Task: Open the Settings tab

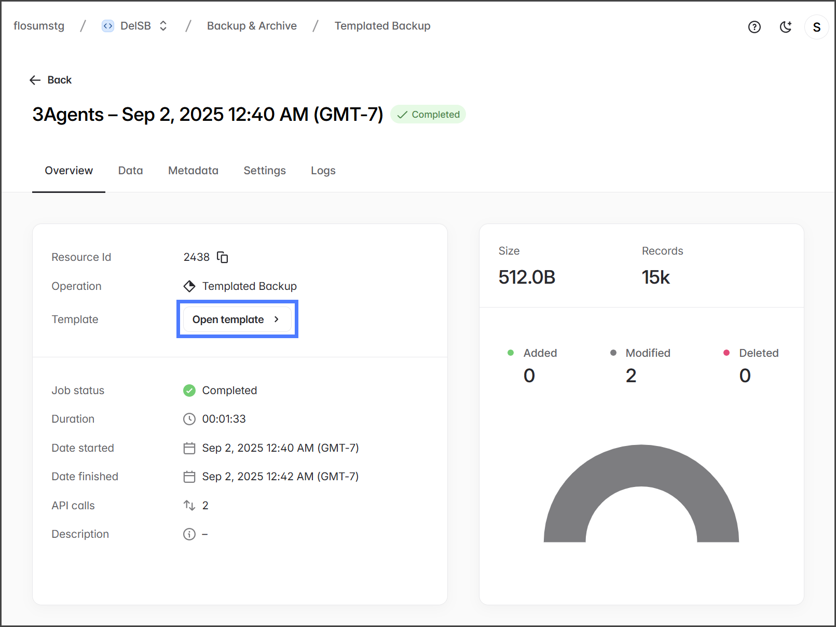Action: pos(265,171)
